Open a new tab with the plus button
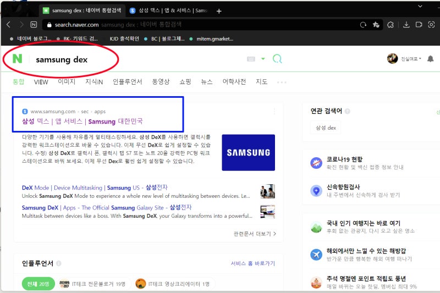 click(219, 11)
